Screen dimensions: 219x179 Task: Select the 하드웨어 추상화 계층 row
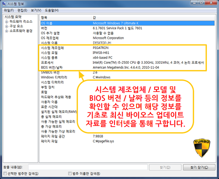[127, 97]
